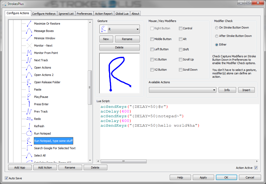This screenshot has height=184, width=266.
Task: Click the M-shaped gesture icon for Monitor From Point
Action: click(29, 53)
